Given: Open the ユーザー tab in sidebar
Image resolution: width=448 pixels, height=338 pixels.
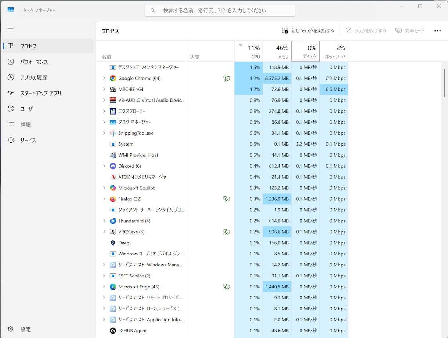Looking at the screenshot, I should 48,109.
